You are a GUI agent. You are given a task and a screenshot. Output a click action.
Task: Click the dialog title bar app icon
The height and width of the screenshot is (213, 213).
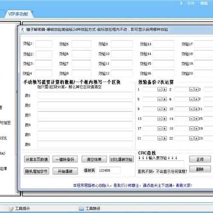tap(23, 30)
